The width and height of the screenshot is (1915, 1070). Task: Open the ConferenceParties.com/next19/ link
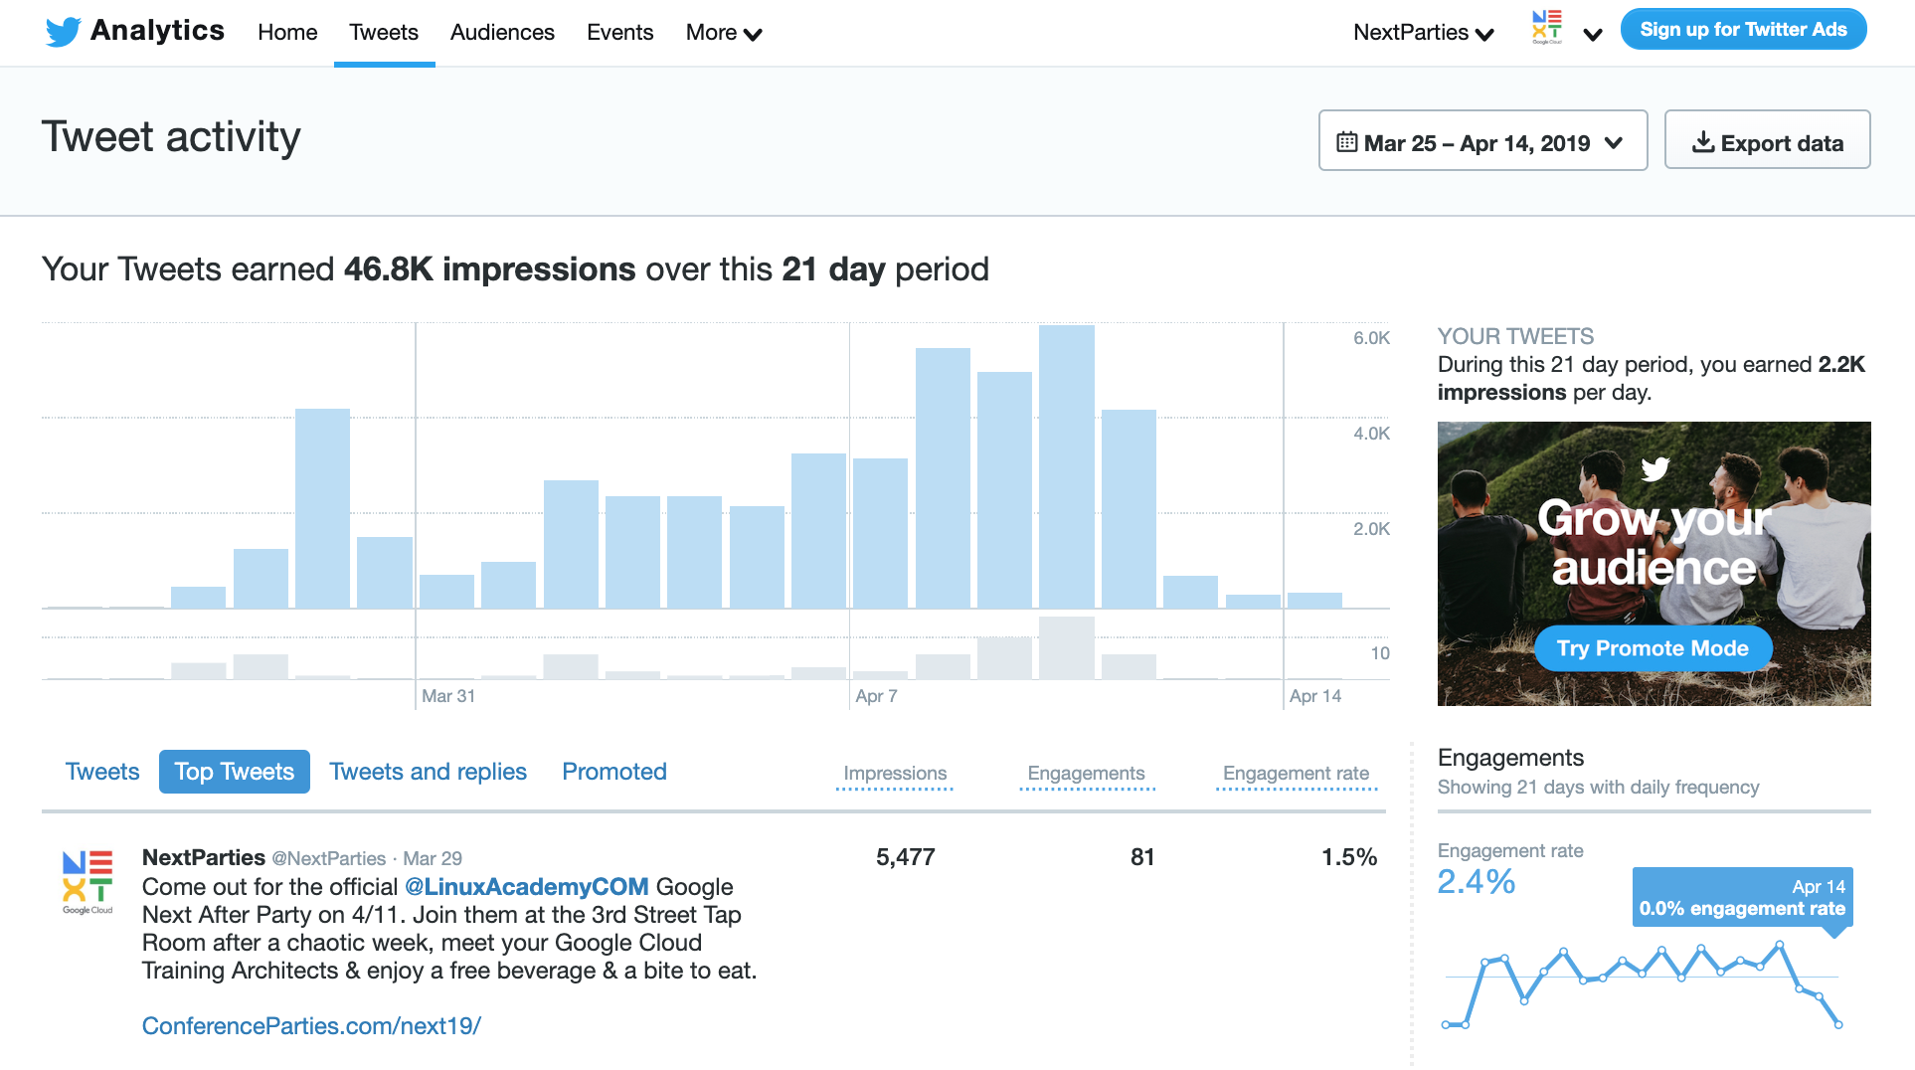coord(311,1025)
